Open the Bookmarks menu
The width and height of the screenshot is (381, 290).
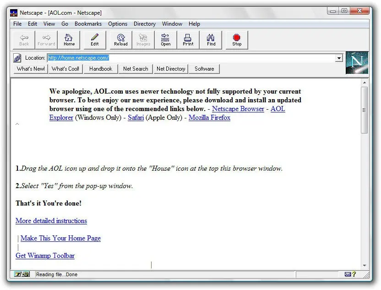point(88,24)
